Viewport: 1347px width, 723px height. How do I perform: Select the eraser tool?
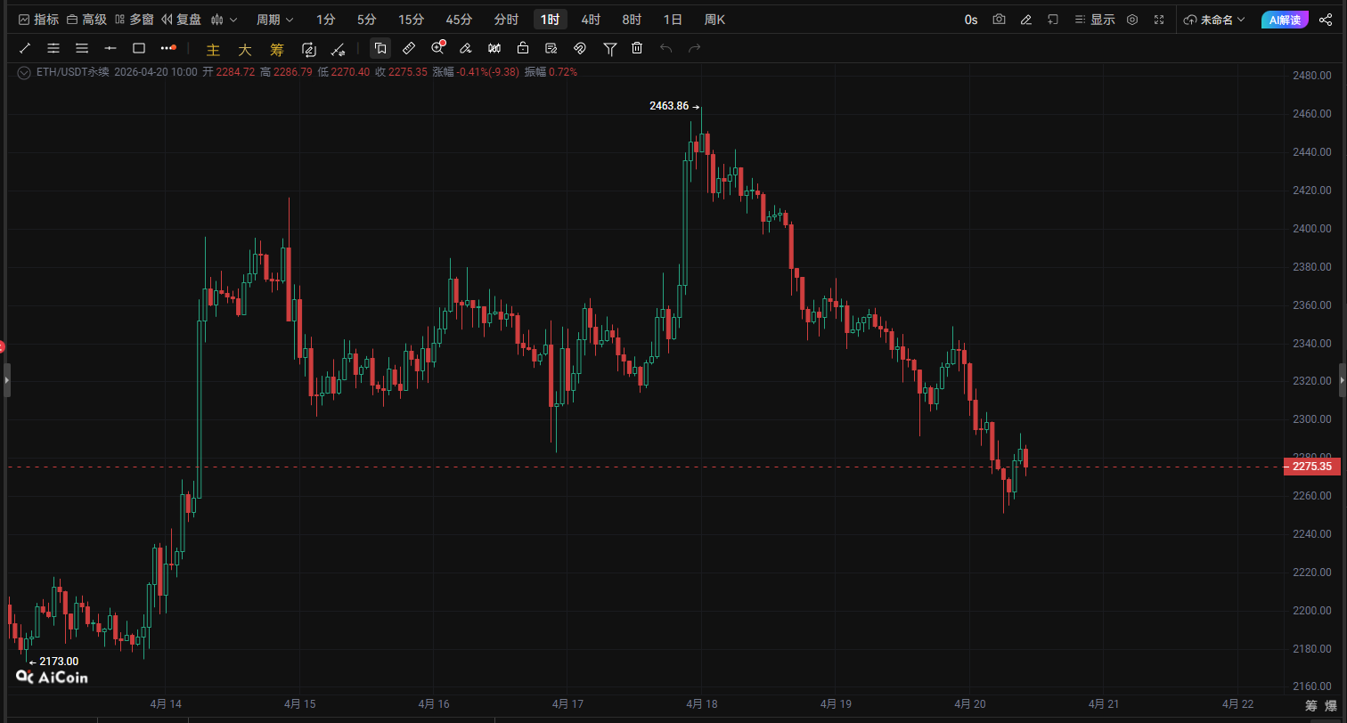[x=466, y=48]
